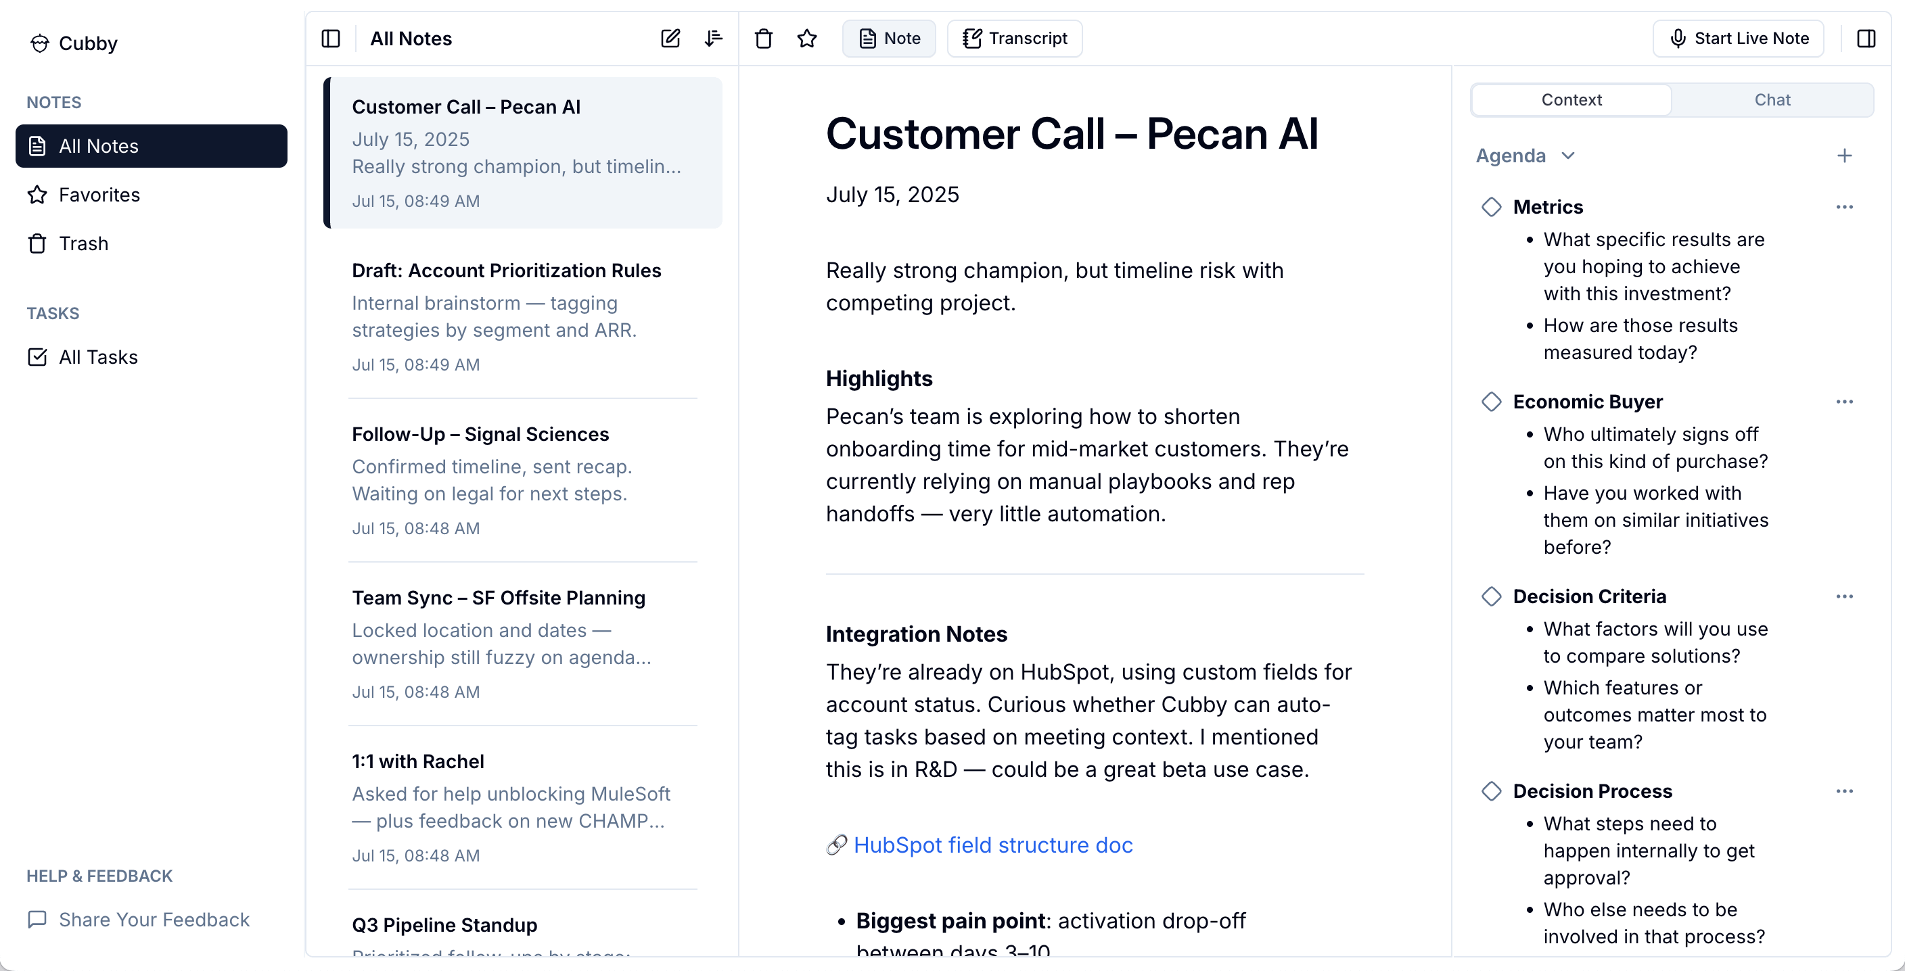
Task: Open All Tasks in the sidebar
Action: click(x=152, y=358)
